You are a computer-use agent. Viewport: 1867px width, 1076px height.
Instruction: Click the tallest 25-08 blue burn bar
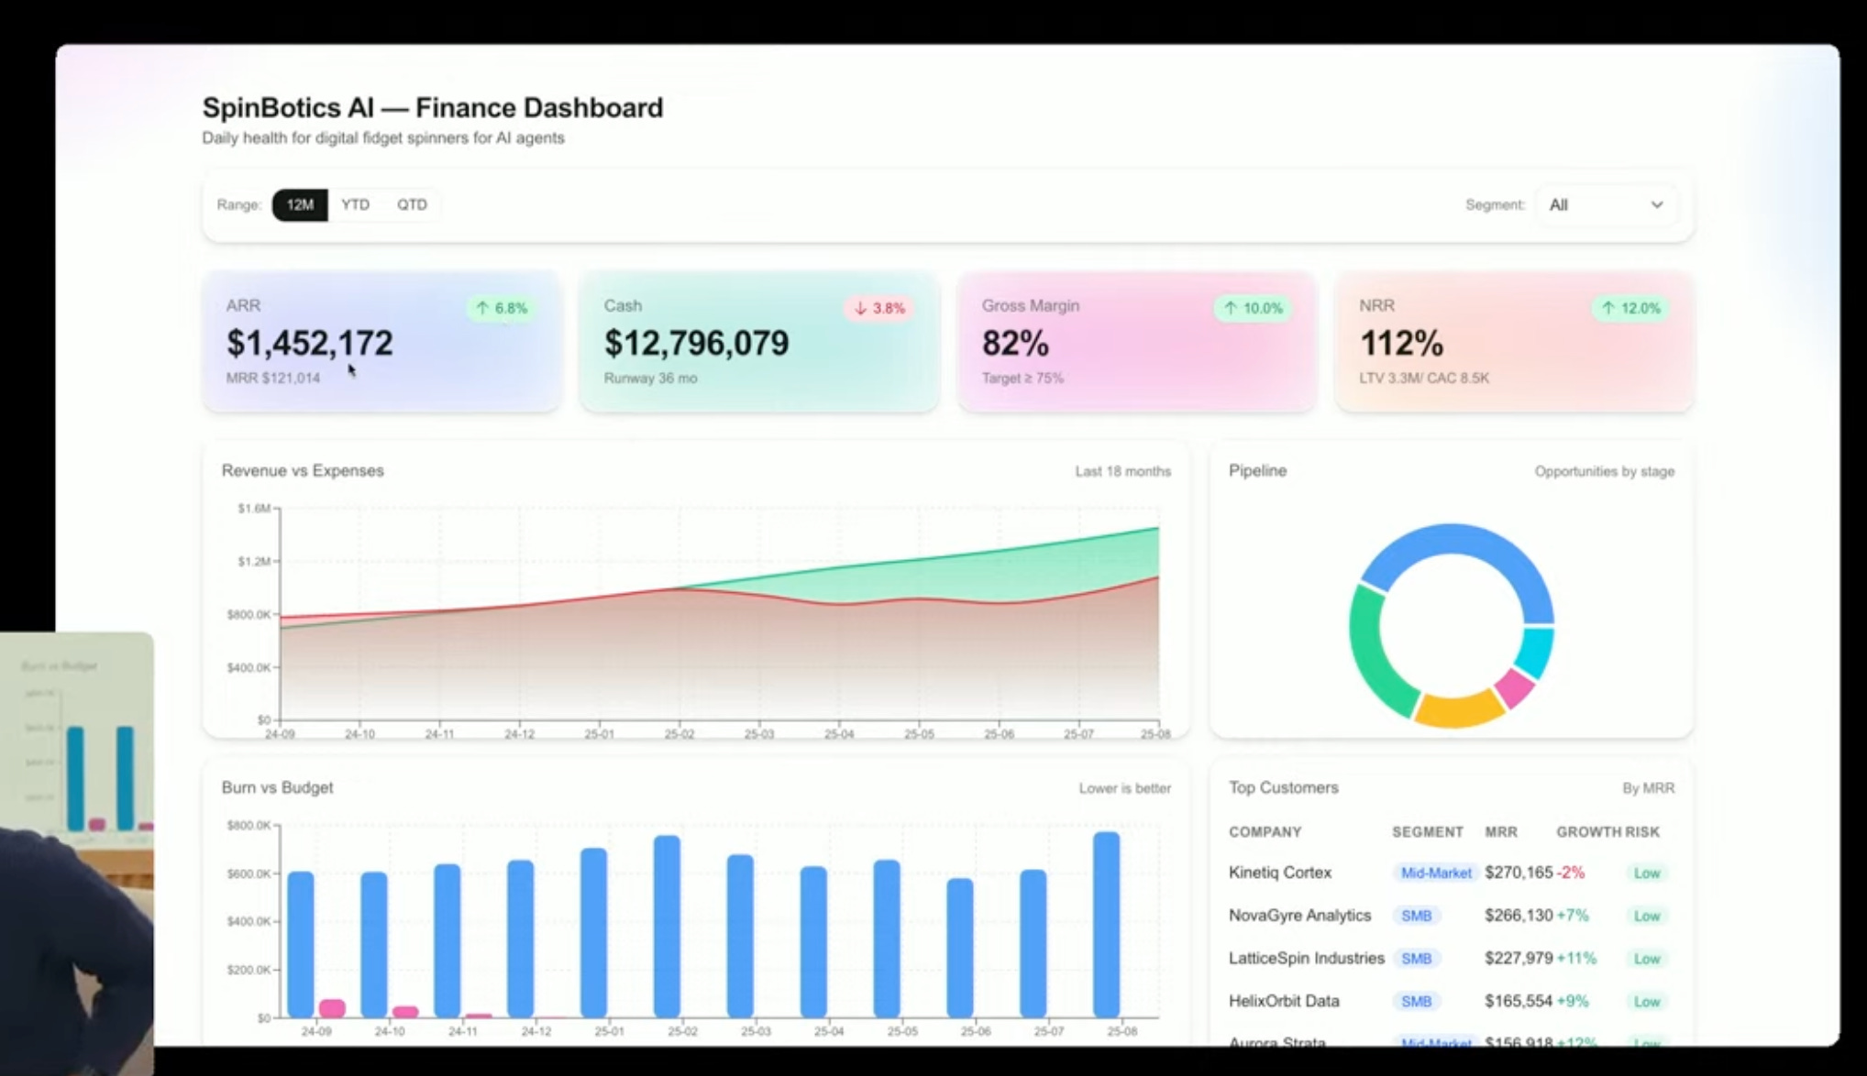tap(1107, 926)
